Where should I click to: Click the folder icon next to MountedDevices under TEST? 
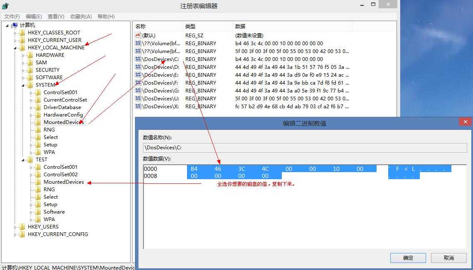pos(38,182)
